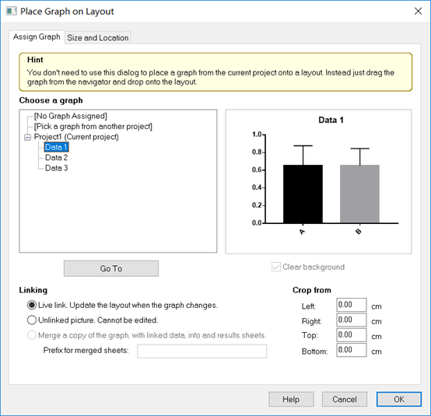Image resolution: width=431 pixels, height=416 pixels.
Task: Select the Live link radio option
Action: point(32,305)
